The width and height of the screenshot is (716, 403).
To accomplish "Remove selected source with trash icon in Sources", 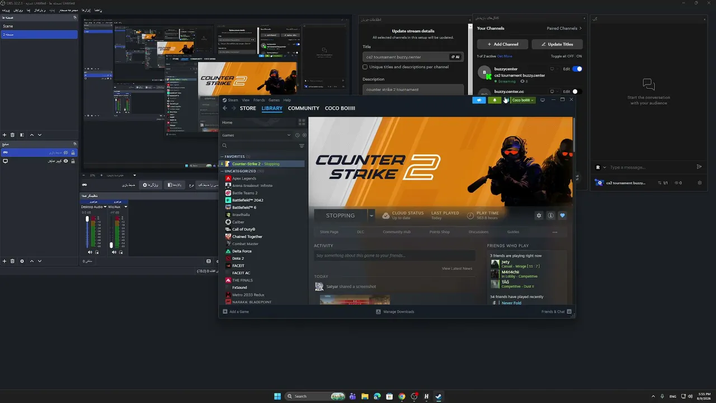I will [x=13, y=261].
